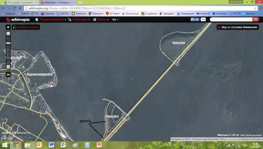This screenshot has width=263, height=149.
Task: Open the Зееландія bookmark
Action: [x=167, y=14]
